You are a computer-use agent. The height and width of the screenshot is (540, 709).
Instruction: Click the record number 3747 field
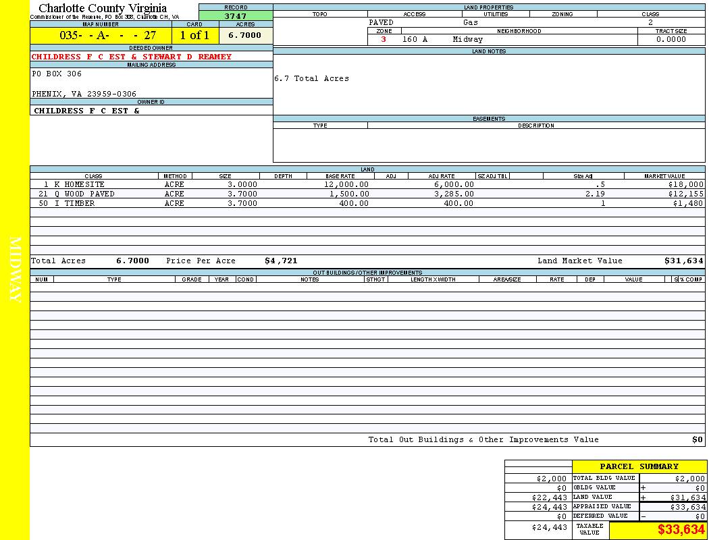point(236,16)
